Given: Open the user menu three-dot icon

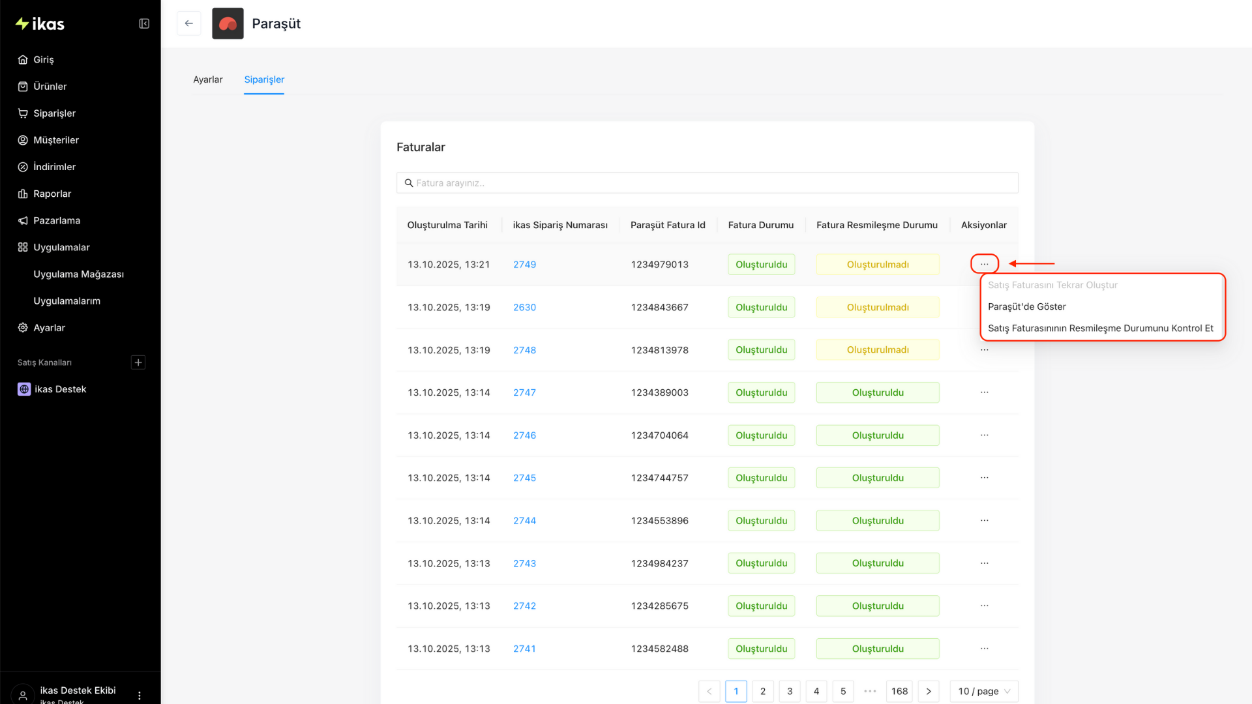Looking at the screenshot, I should [140, 696].
